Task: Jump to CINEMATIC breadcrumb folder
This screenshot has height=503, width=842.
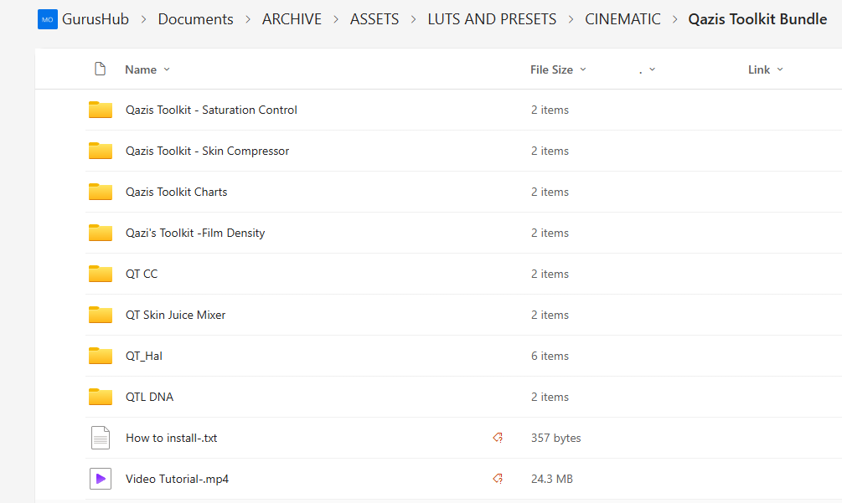Action: pyautogui.click(x=622, y=19)
